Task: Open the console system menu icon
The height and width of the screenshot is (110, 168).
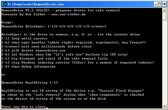Action: [x=4, y=4]
